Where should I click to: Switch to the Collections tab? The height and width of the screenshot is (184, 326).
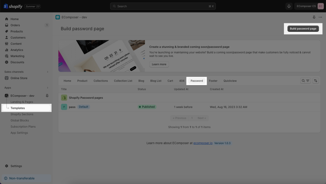[101, 81]
